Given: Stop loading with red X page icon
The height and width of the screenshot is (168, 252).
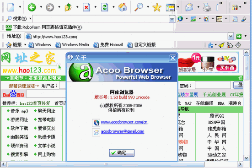Looking at the screenshot, I should [86, 7].
